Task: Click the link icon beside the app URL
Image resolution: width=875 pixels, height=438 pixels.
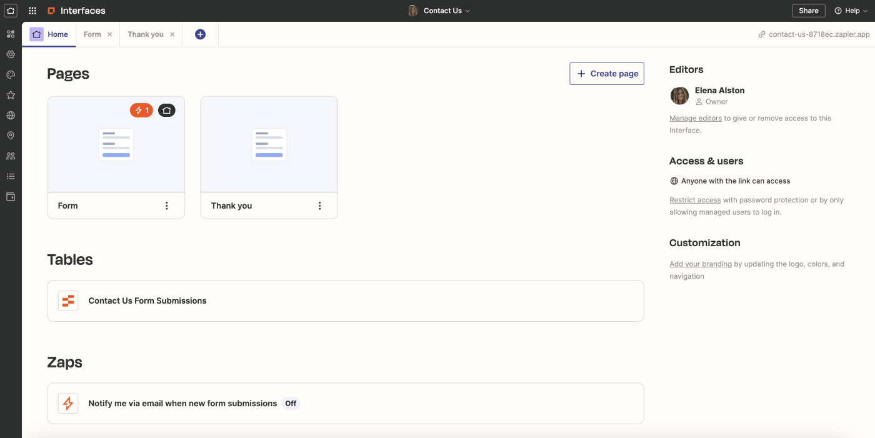Action: tap(761, 34)
